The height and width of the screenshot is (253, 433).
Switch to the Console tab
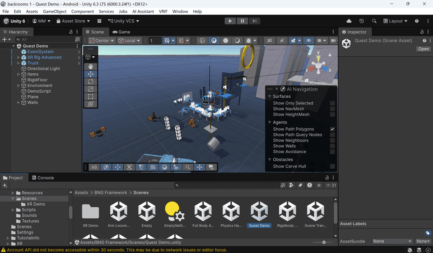click(43, 178)
